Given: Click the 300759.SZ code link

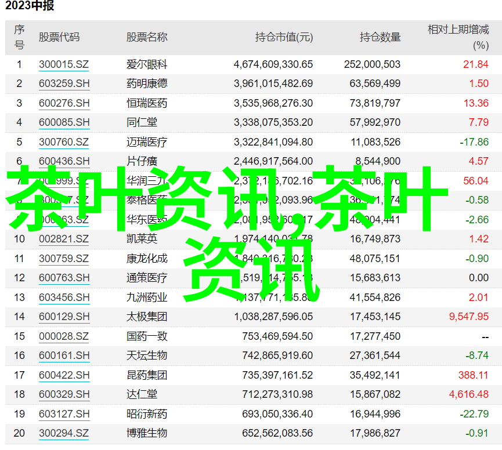Looking at the screenshot, I should point(64,259).
